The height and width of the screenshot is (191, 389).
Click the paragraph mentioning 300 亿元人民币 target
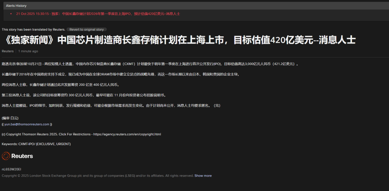84,95
